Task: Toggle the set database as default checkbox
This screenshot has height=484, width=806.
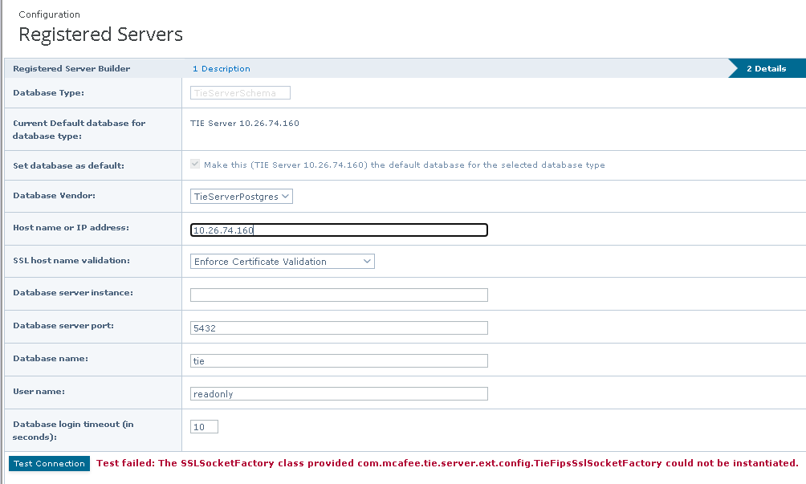Action: coord(195,165)
